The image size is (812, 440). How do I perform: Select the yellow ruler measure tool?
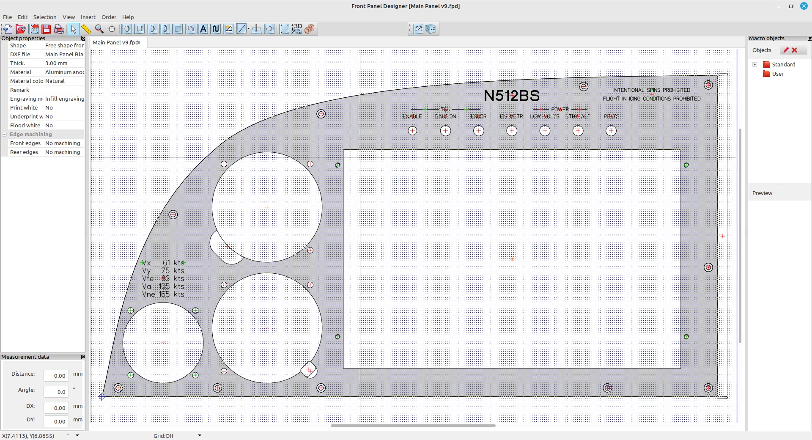tap(86, 29)
